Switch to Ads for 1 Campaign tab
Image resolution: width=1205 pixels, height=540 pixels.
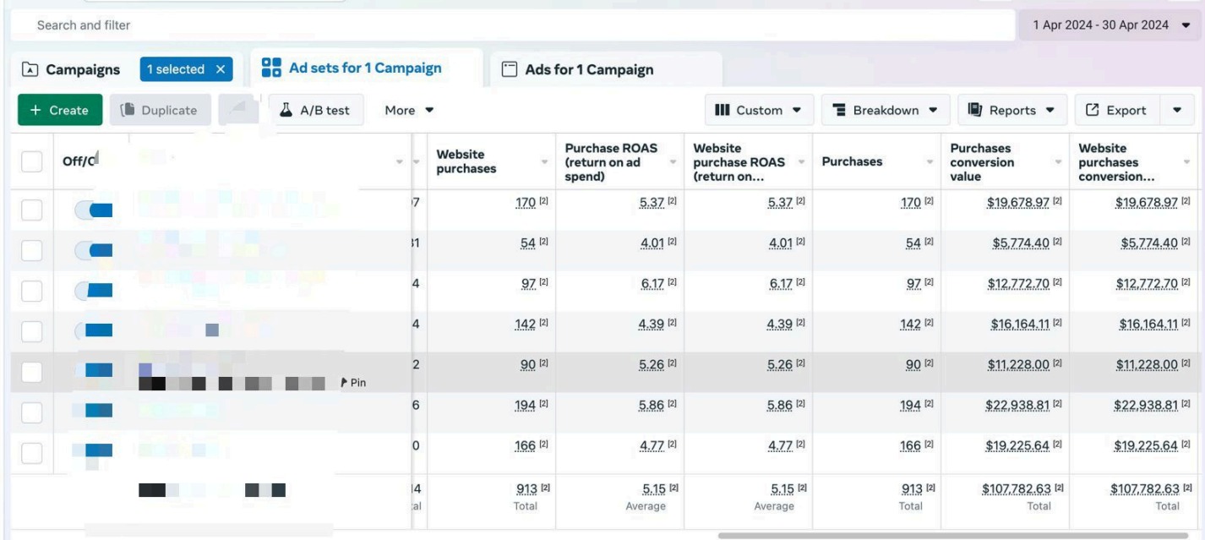tap(588, 69)
